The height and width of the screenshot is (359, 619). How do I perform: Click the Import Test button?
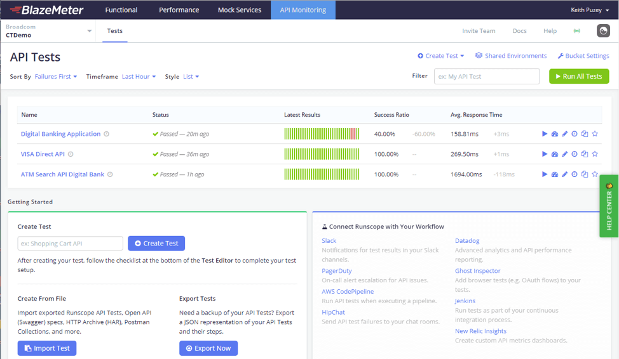click(47, 348)
